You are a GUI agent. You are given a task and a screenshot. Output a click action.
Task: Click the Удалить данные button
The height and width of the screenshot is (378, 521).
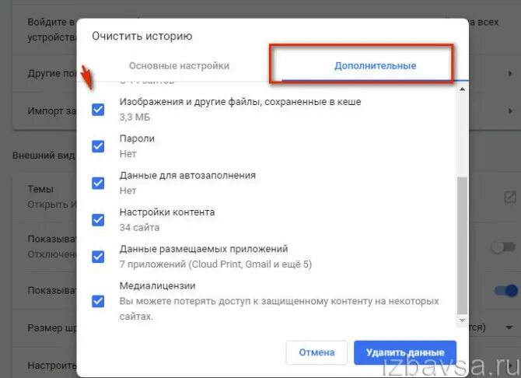[x=405, y=352]
